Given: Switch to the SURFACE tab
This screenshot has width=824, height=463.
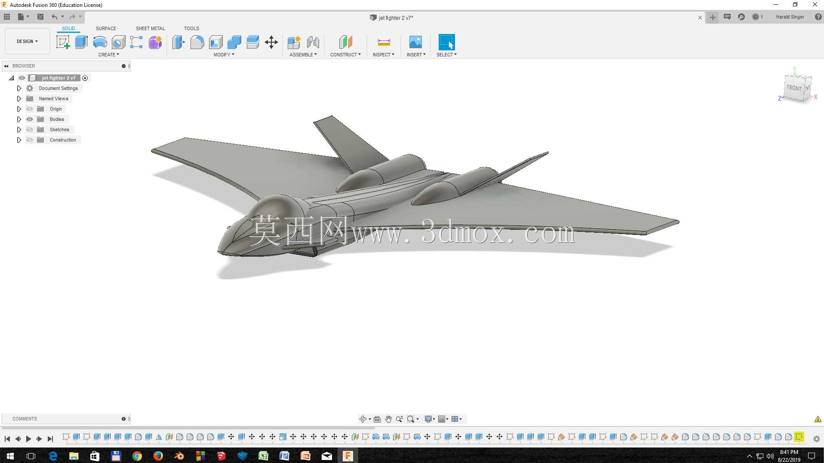Looking at the screenshot, I should pyautogui.click(x=106, y=28).
